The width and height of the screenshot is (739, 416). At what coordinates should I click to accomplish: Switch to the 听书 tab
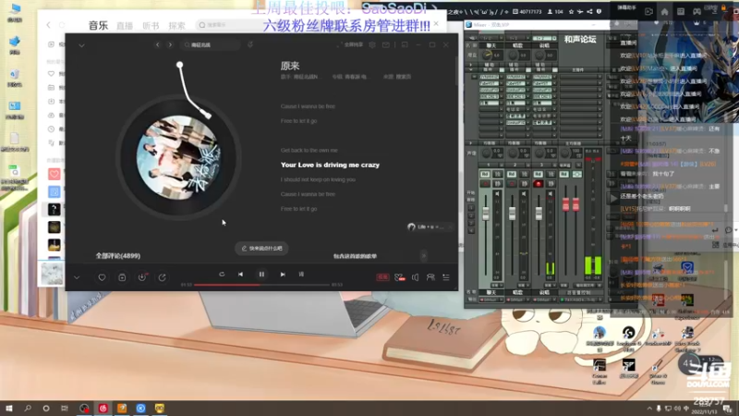coord(151,26)
